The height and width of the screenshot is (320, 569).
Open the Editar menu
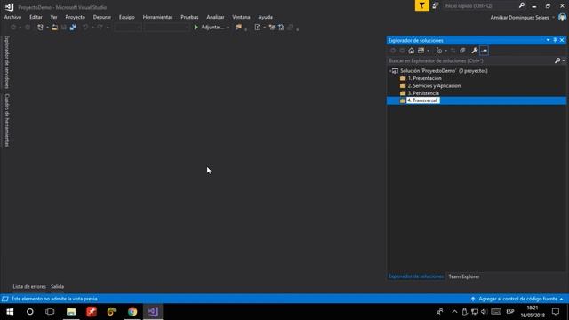tap(36, 17)
